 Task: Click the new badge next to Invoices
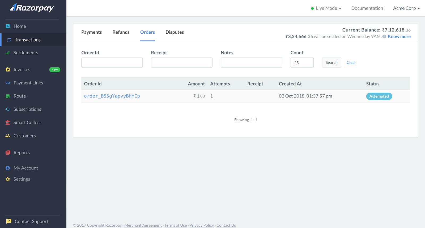point(55,70)
